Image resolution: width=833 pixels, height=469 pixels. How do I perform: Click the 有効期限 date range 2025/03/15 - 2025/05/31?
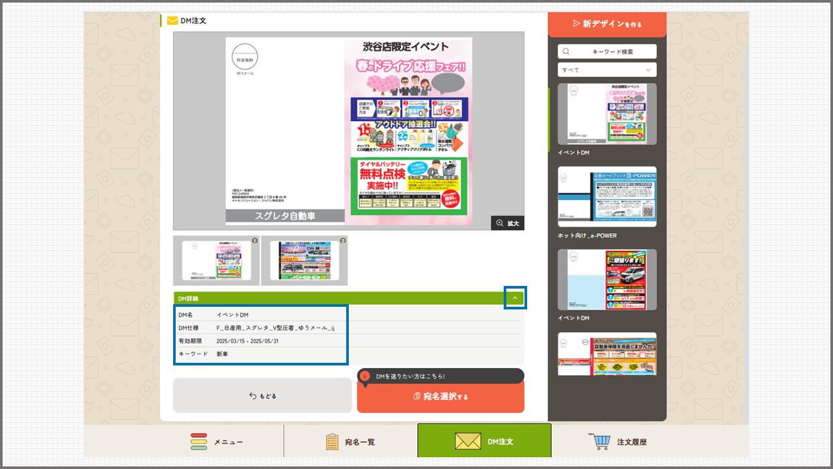(247, 341)
